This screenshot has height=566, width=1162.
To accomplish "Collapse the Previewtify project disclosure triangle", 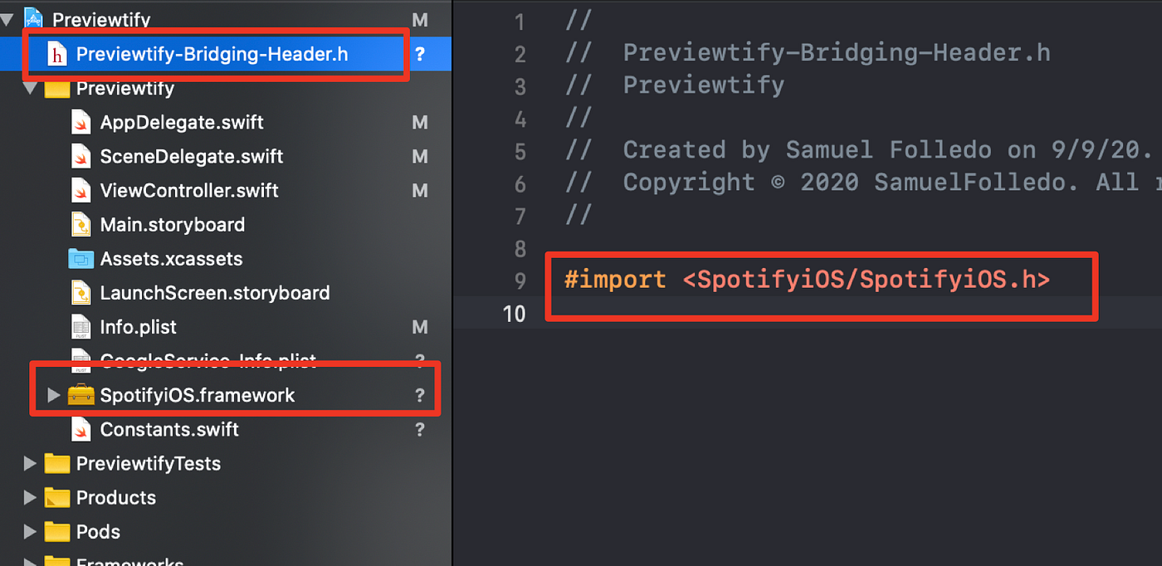I will [7, 18].
